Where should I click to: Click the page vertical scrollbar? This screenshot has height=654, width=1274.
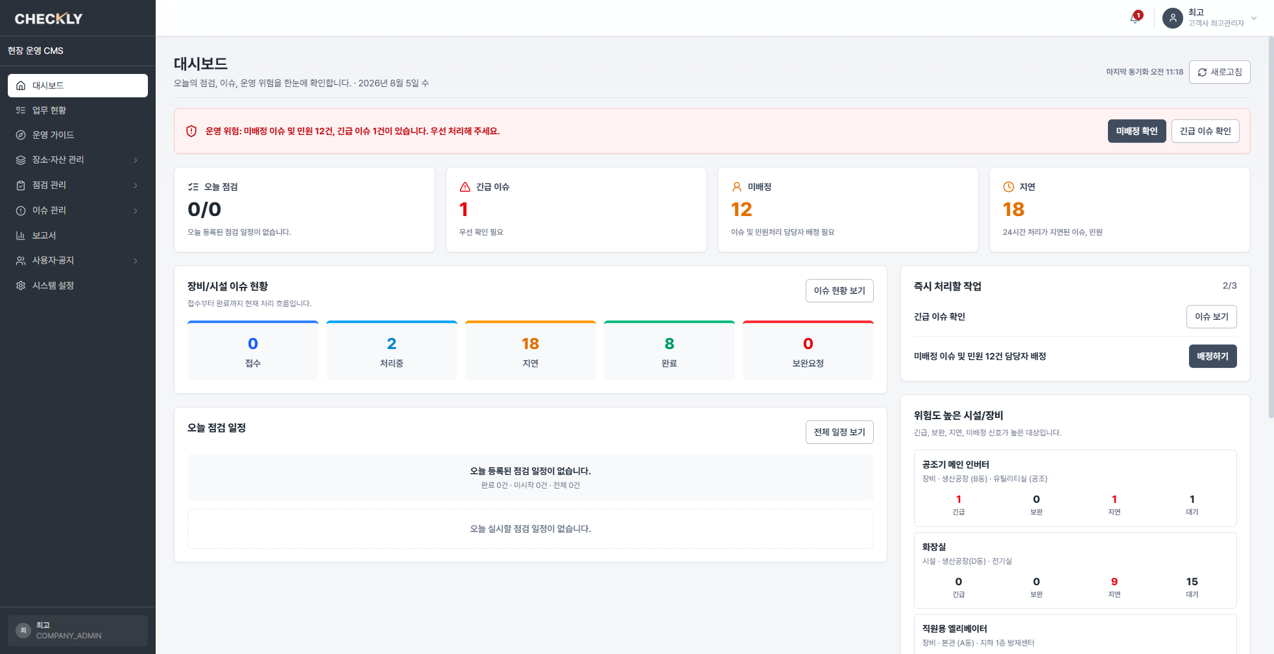(1271, 227)
